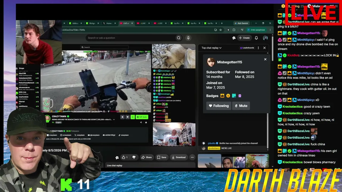This screenshot has width=342, height=192.
Task: Close the Top chat replay panel
Action: click(x=265, y=48)
